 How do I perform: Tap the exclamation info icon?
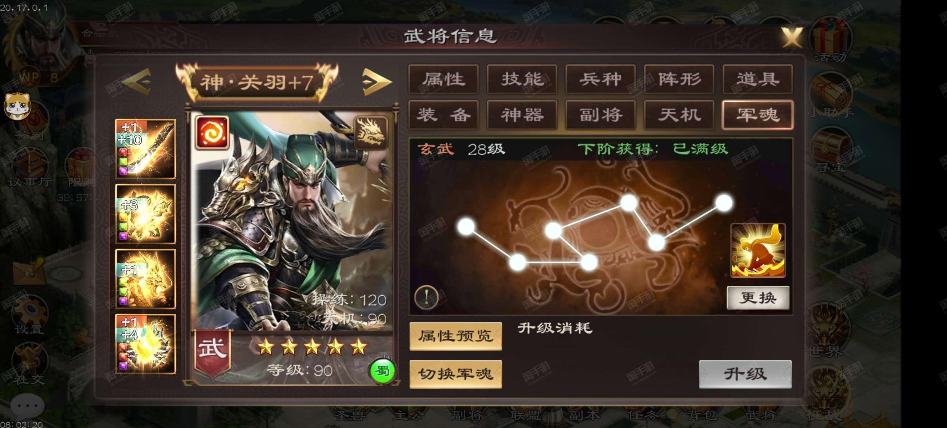tap(426, 297)
